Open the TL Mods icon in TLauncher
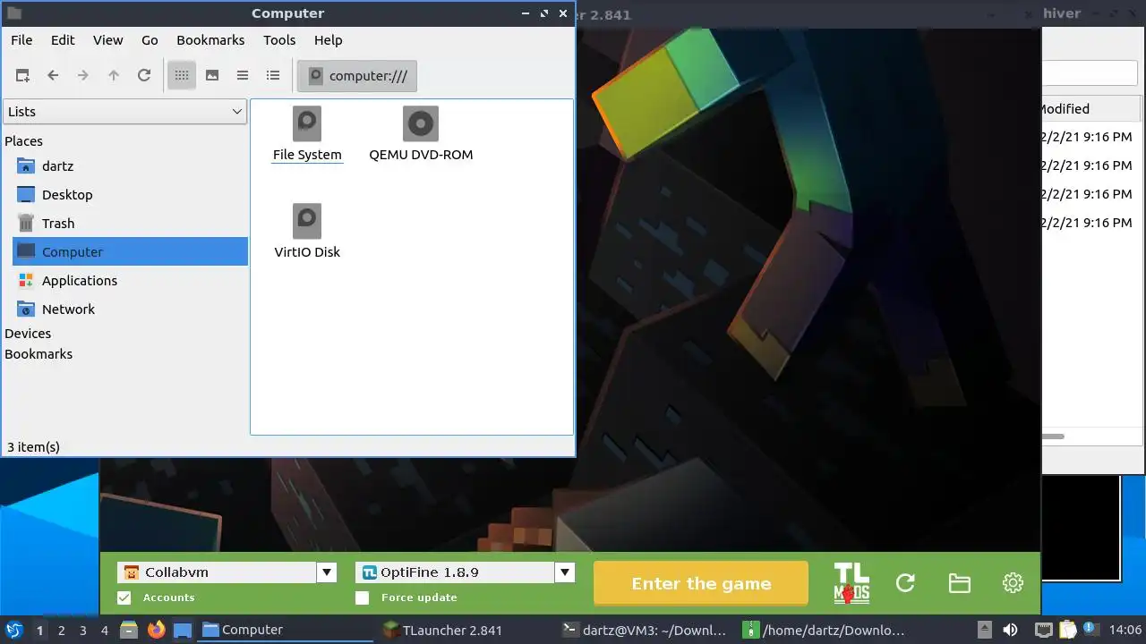1146x644 pixels. pos(851,583)
